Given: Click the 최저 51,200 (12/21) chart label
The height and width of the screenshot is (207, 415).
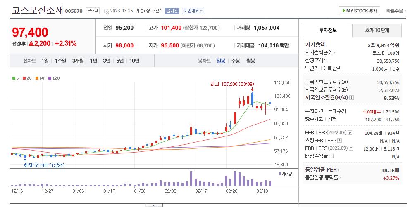Looking at the screenshot, I should (44, 165).
